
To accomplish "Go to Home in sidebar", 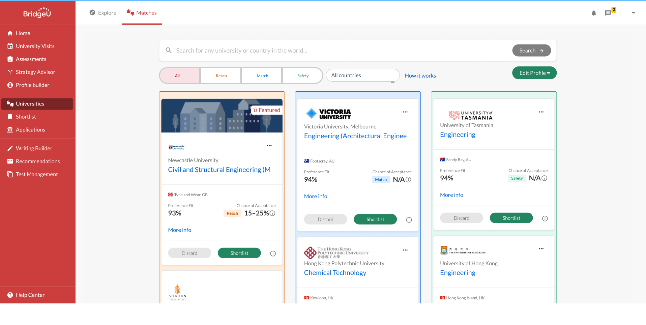I will pos(37,33).
